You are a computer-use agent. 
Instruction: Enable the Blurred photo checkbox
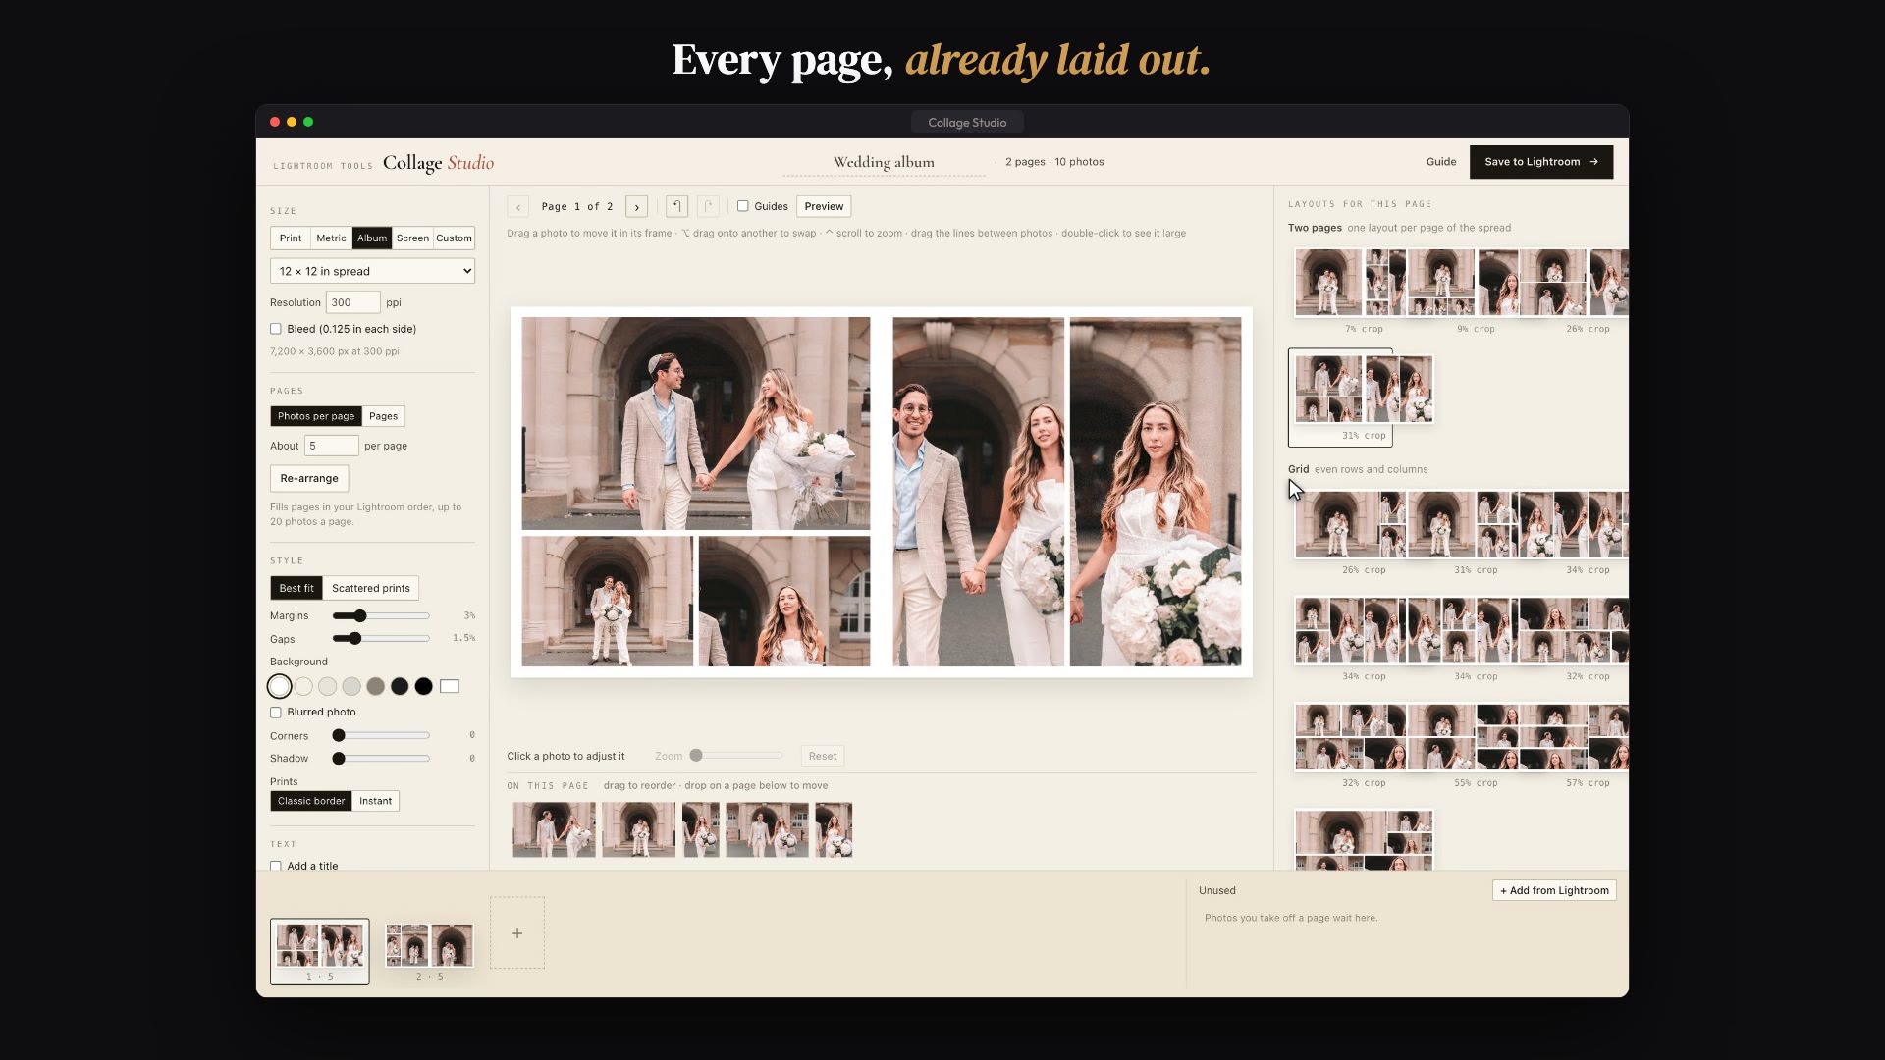[x=276, y=713]
